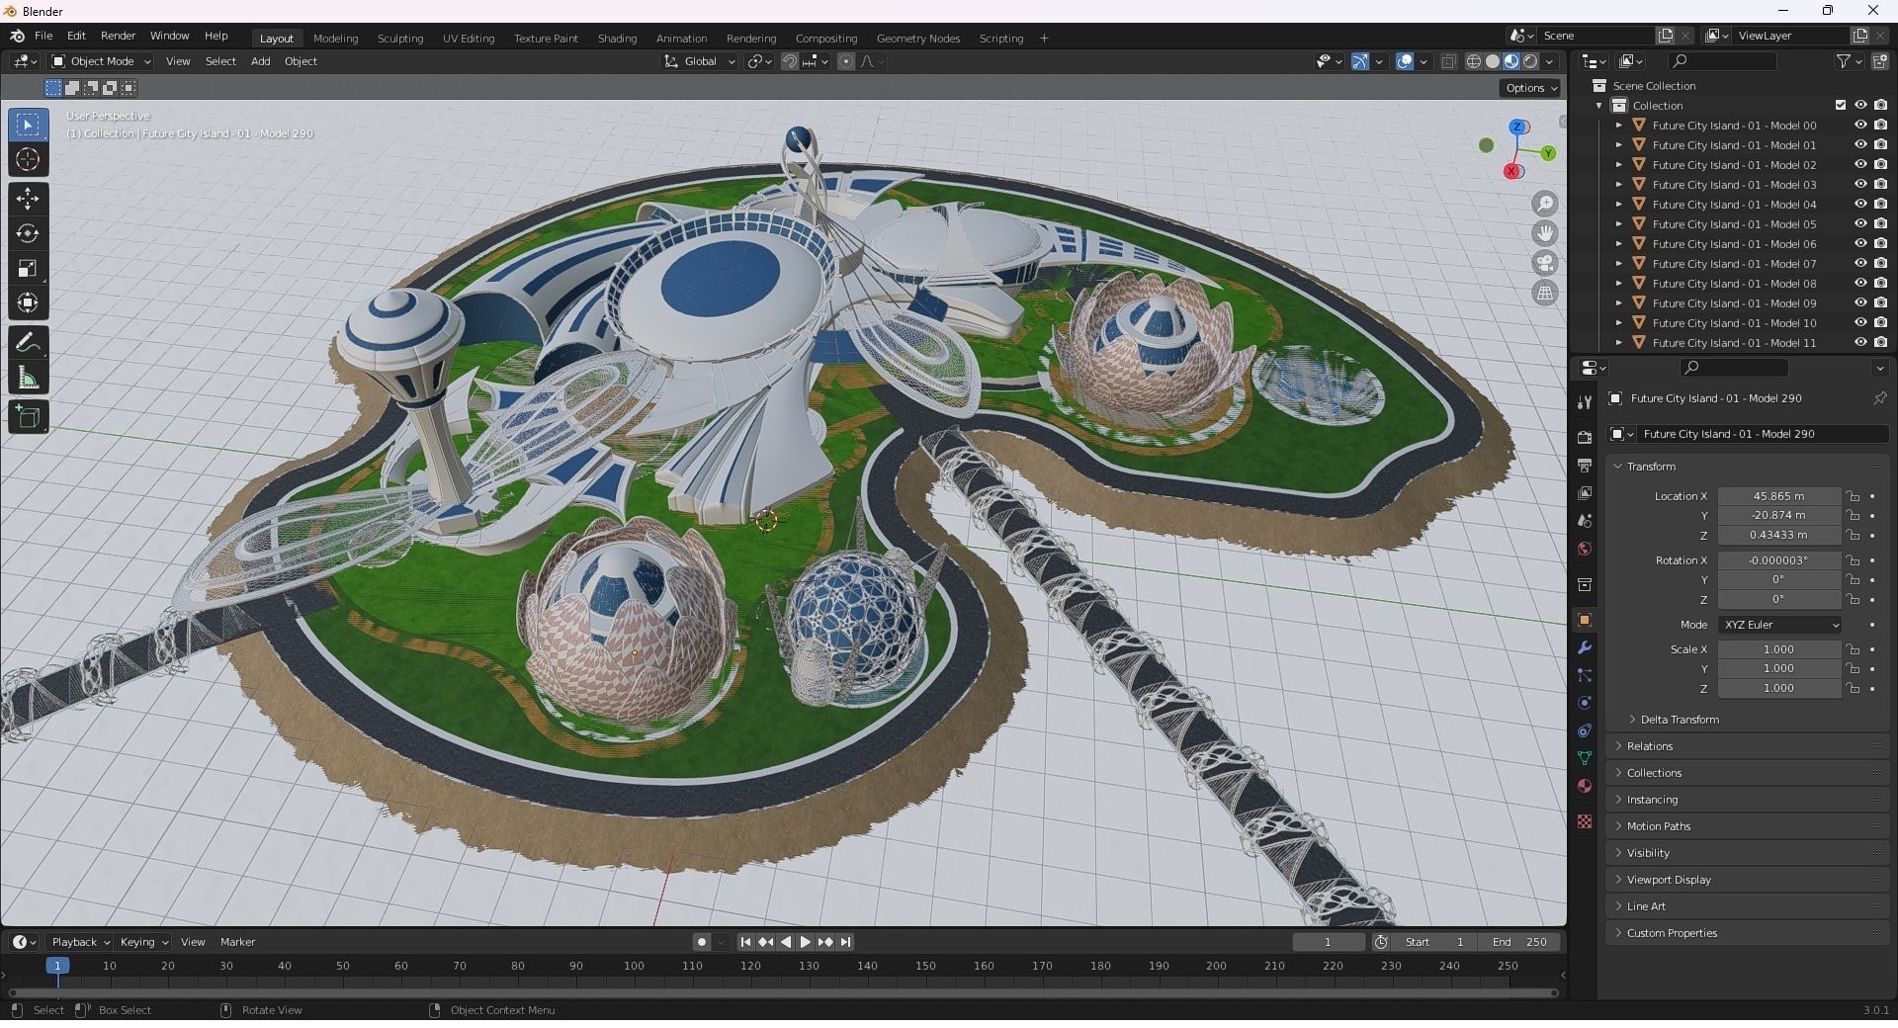Click the pan view hand icon
Screen dimensions: 1898x1028
pyautogui.click(x=1544, y=233)
